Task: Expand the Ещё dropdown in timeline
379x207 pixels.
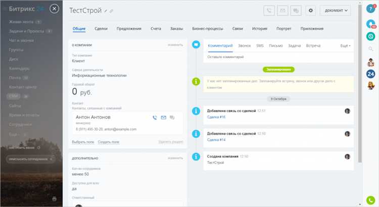Action: pos(346,46)
